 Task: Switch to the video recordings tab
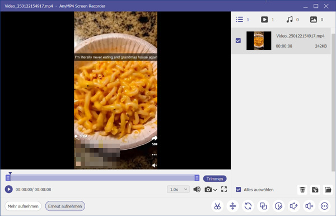pyautogui.click(x=267, y=20)
